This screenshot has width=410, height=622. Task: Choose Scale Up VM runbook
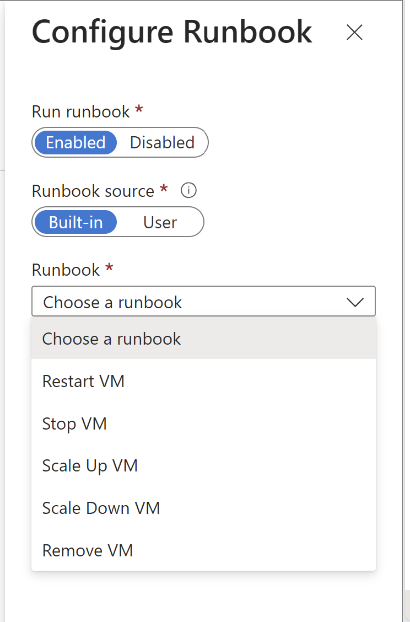(90, 466)
